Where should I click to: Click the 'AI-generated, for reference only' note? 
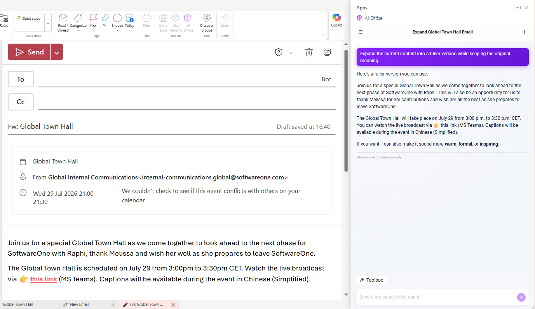tap(379, 158)
